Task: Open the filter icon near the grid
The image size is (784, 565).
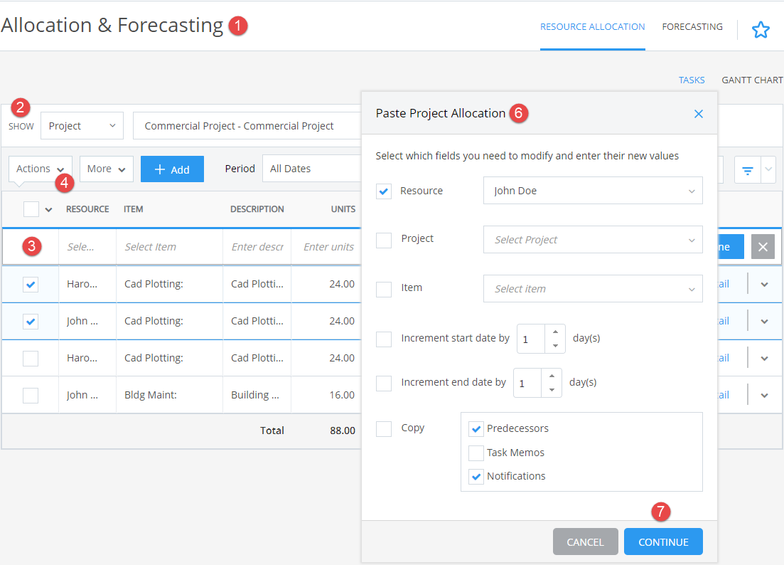Action: pyautogui.click(x=746, y=169)
